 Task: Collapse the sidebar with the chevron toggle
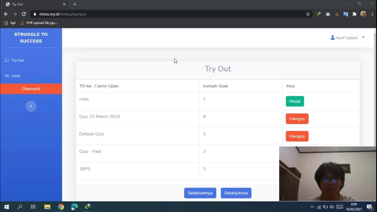[31, 106]
